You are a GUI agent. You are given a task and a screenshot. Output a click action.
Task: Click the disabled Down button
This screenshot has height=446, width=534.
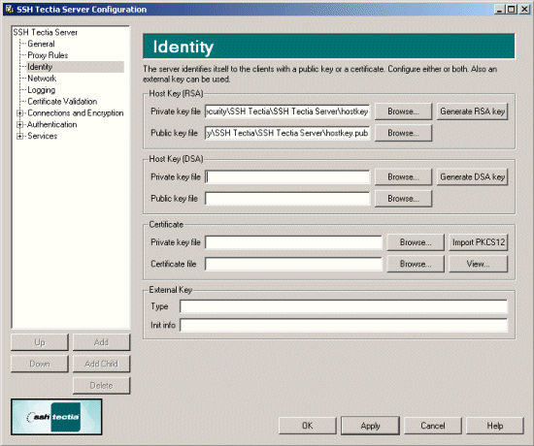click(x=40, y=364)
